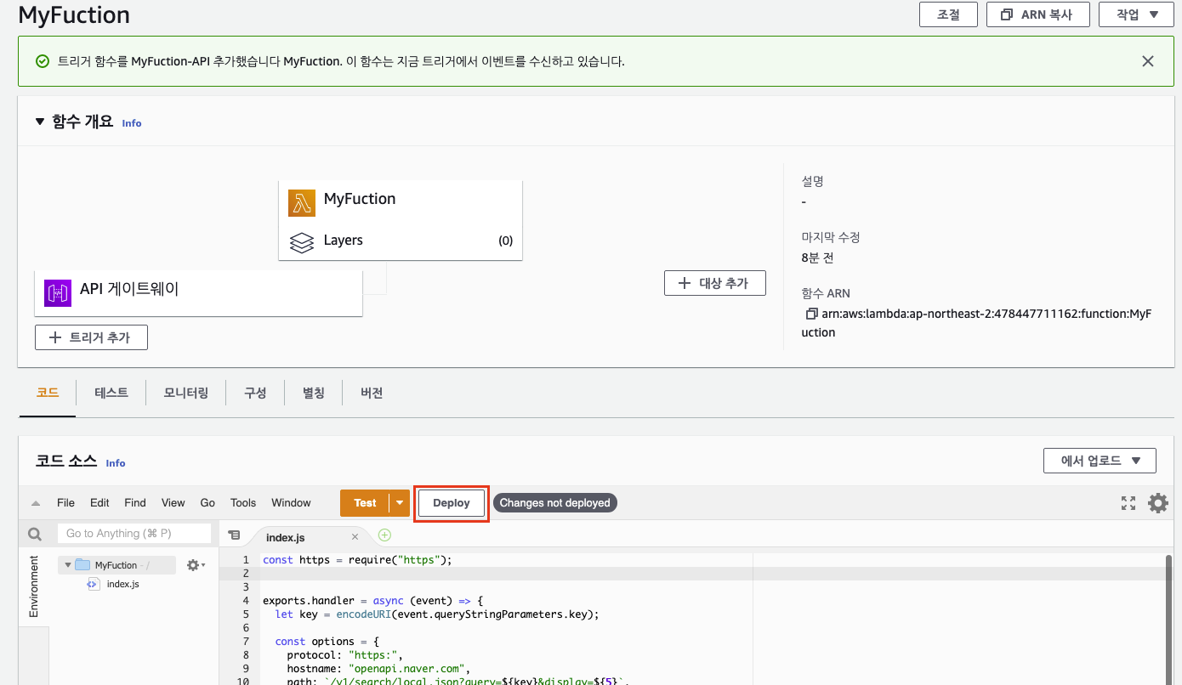Viewport: 1182px width, 685px height.
Task: Open editor settings gear at right of toolbar
Action: pos(1157,503)
